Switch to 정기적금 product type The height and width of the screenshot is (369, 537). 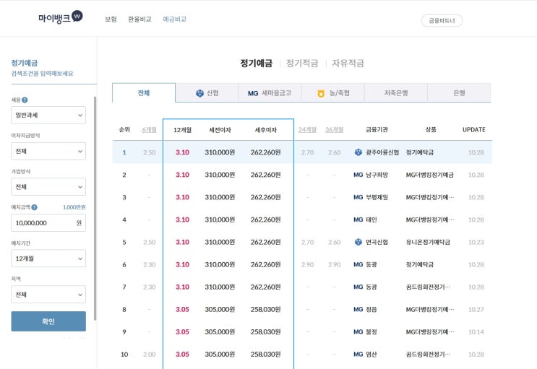(x=302, y=64)
